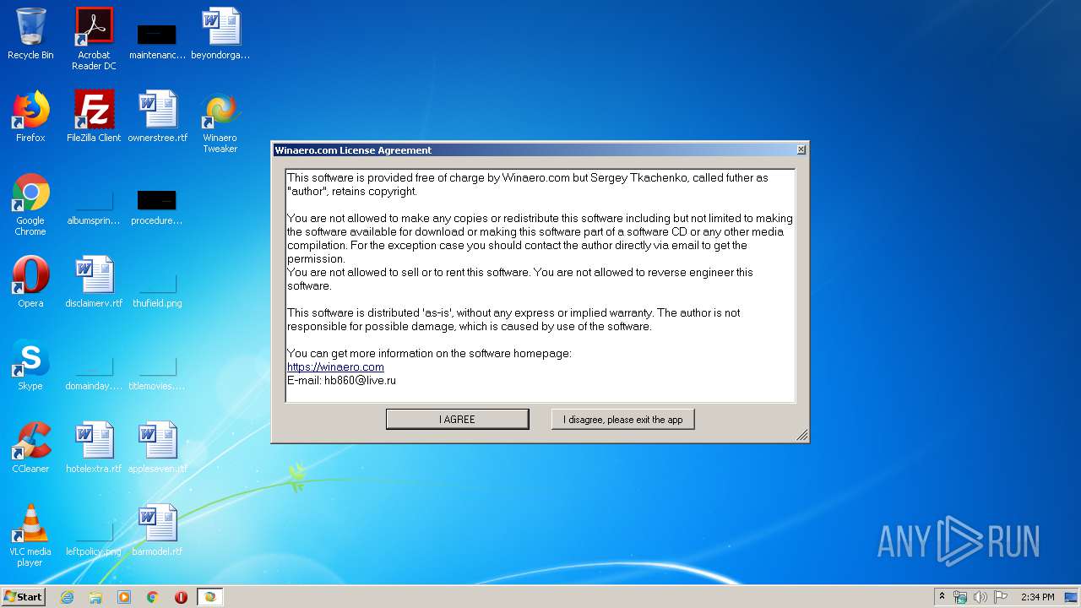This screenshot has height=608, width=1081.
Task: Follow the https://winaero.com link
Action: pyautogui.click(x=335, y=367)
